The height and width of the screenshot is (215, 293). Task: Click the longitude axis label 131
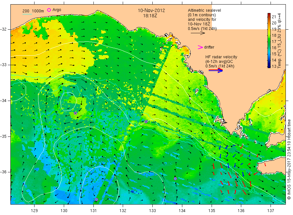[x=93, y=211]
